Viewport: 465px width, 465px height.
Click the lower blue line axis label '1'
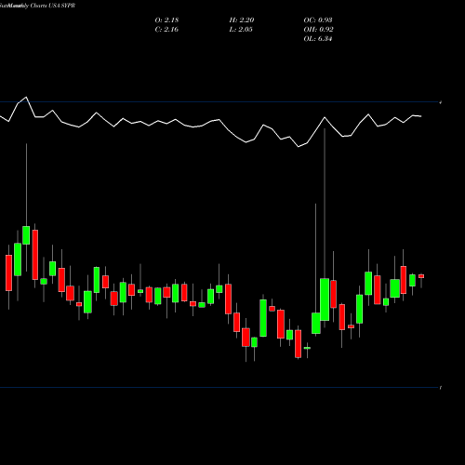[441, 388]
